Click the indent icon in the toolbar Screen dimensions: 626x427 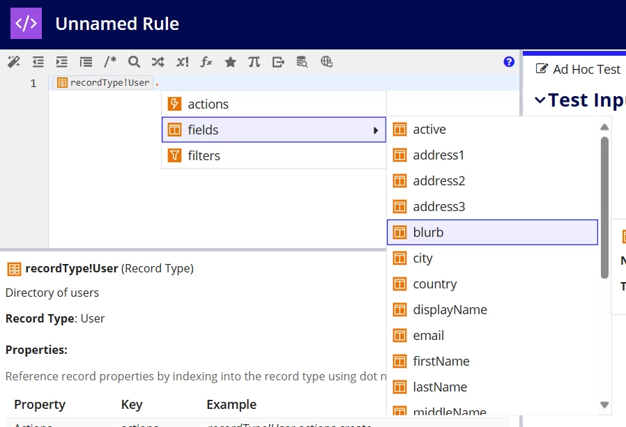(62, 62)
